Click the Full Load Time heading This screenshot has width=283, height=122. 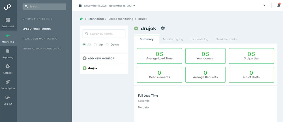(x=148, y=96)
